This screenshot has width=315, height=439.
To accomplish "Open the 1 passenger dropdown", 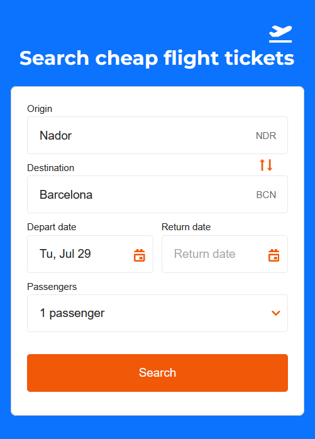I will [157, 313].
